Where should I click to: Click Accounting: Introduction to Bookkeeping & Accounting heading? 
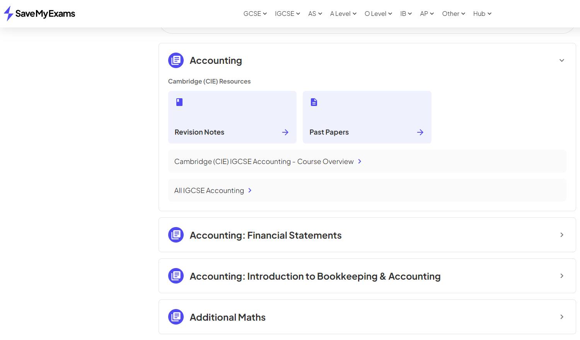(315, 276)
